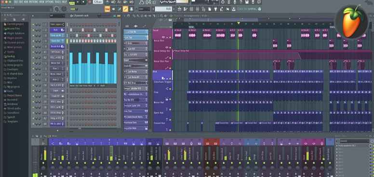This screenshot has height=177, width=374.
Task: Open the Kick pattern selector
Action: point(163,9)
